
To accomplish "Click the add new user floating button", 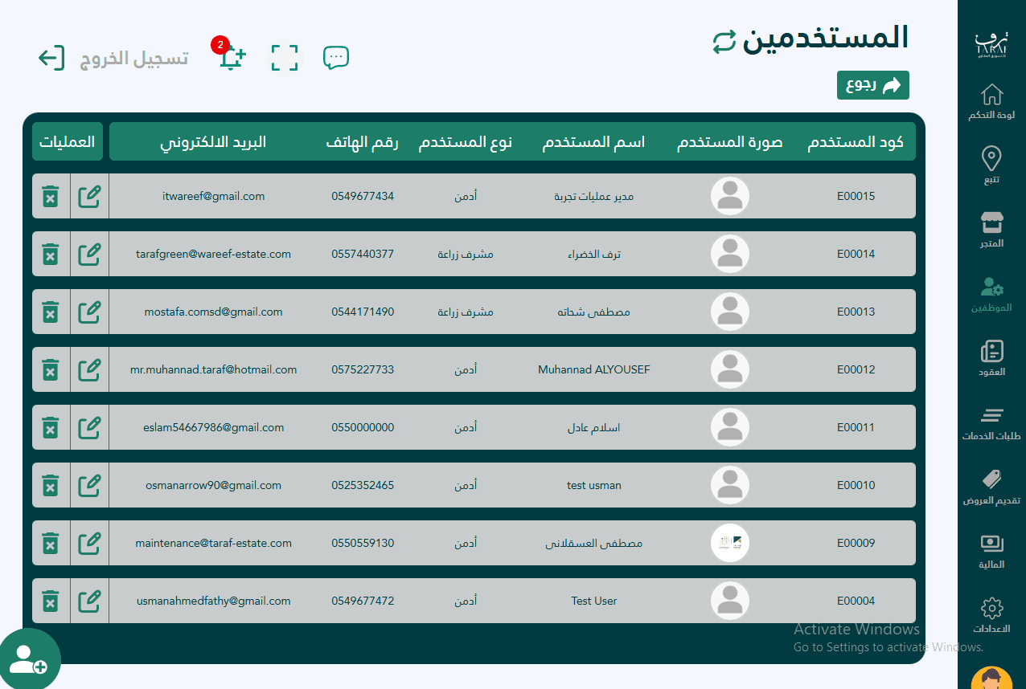I will [31, 658].
